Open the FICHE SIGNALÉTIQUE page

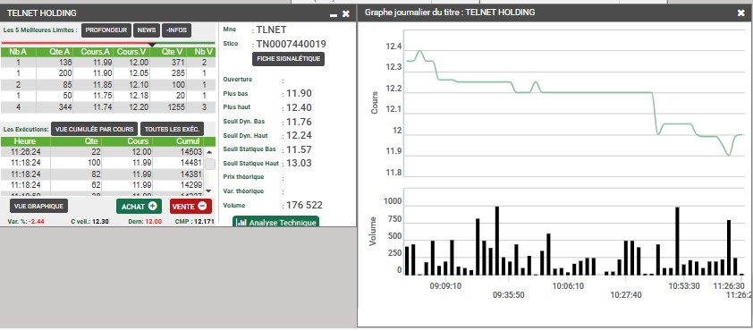288,59
